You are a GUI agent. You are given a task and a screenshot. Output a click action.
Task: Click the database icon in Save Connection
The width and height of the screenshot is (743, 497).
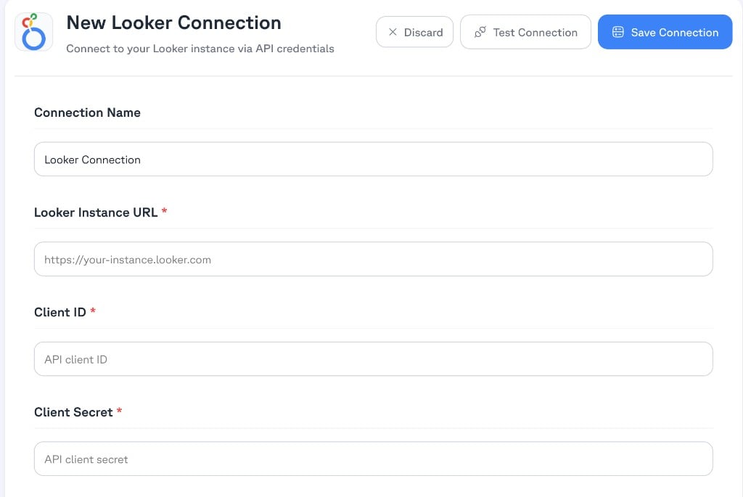(618, 32)
